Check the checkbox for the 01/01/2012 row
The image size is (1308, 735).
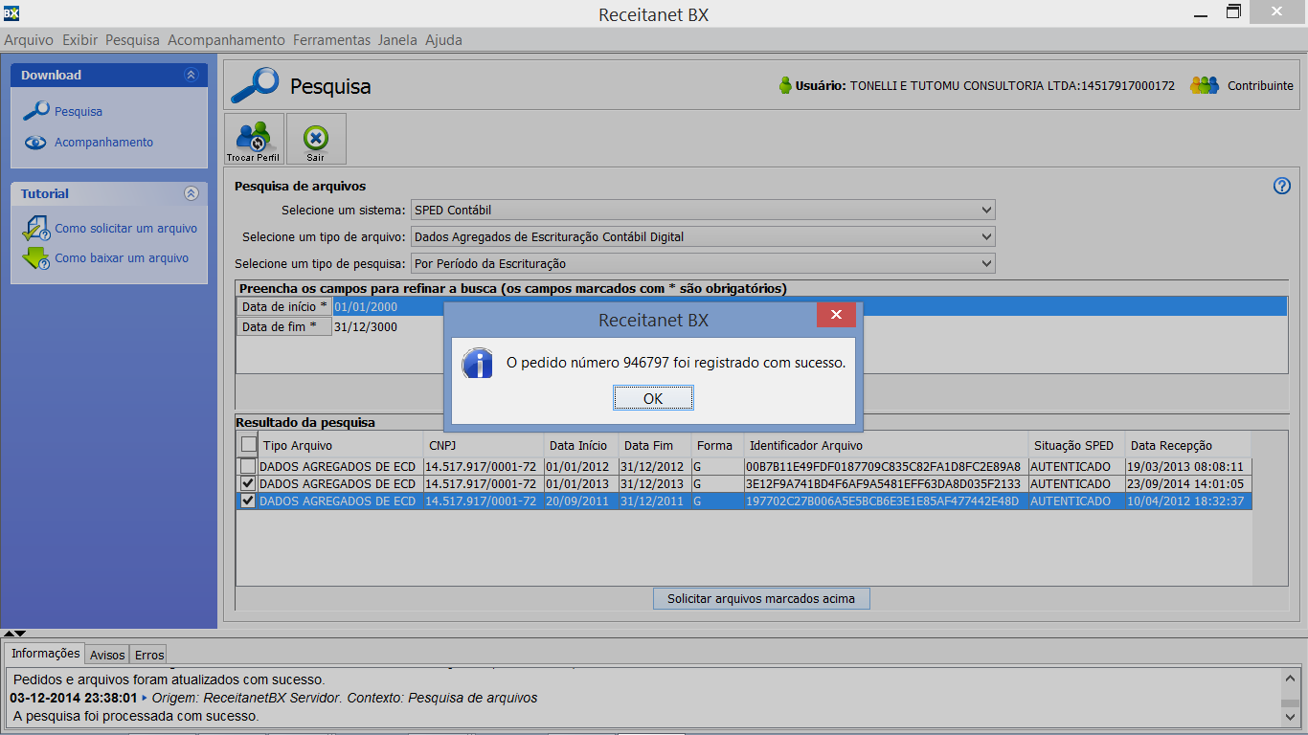click(248, 466)
